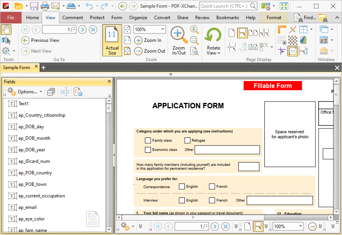Screen dimensions: 342x235
Task: Click the Other category text field
Action: (x=227, y=150)
